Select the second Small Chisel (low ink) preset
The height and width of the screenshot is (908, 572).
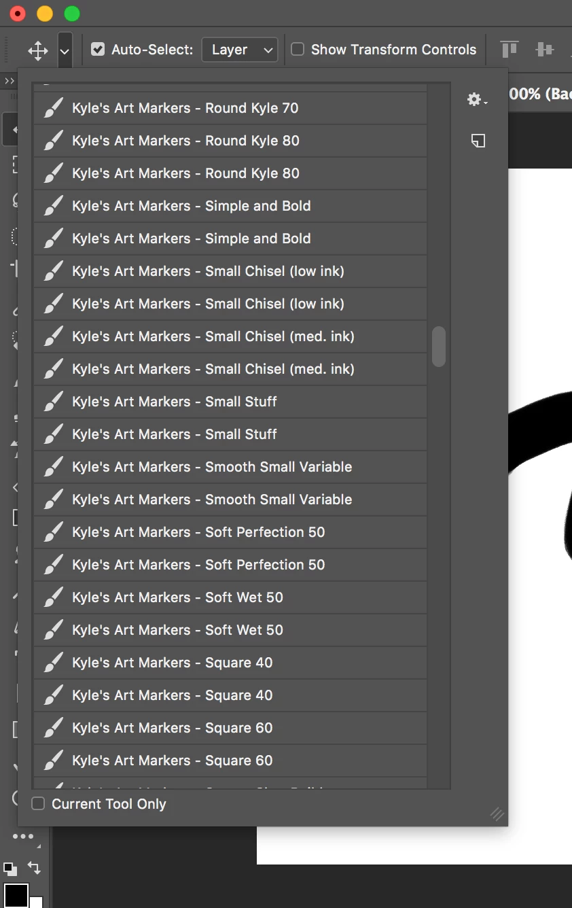click(x=230, y=304)
